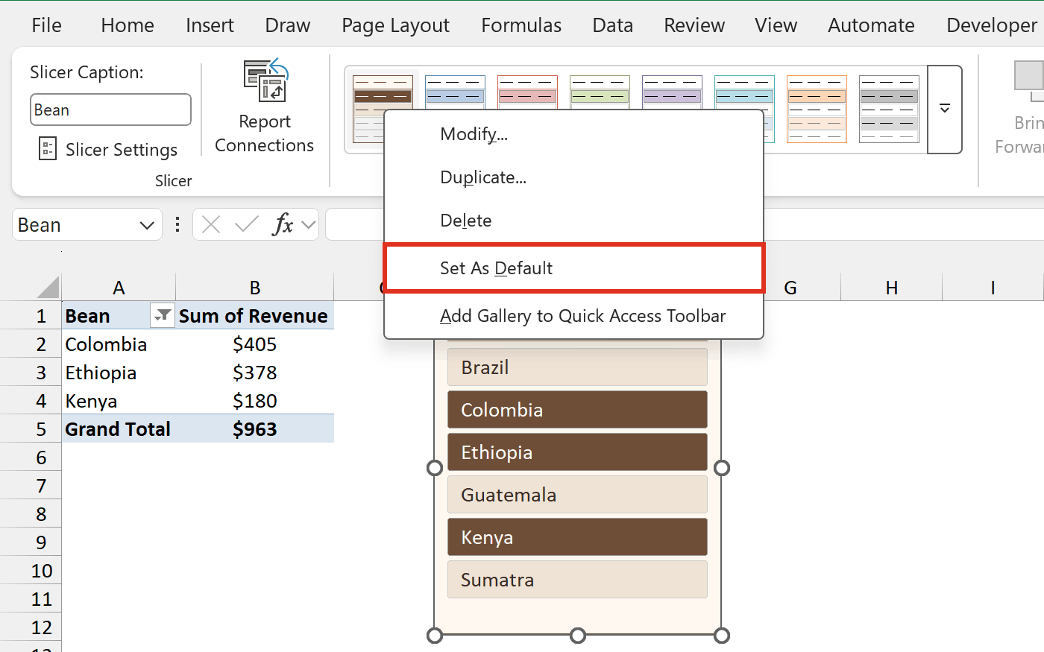The width and height of the screenshot is (1044, 652).
Task: Select the red slicer style
Action: click(x=527, y=92)
